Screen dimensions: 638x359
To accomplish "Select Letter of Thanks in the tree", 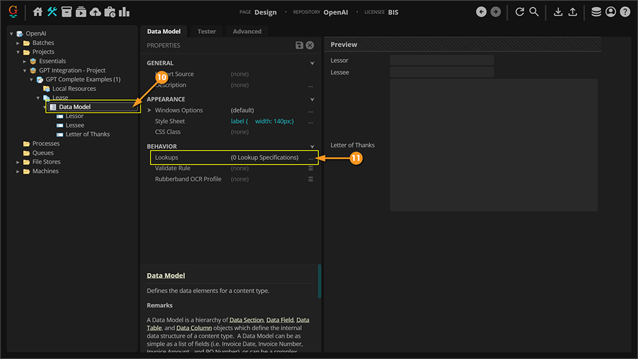I will click(x=87, y=135).
